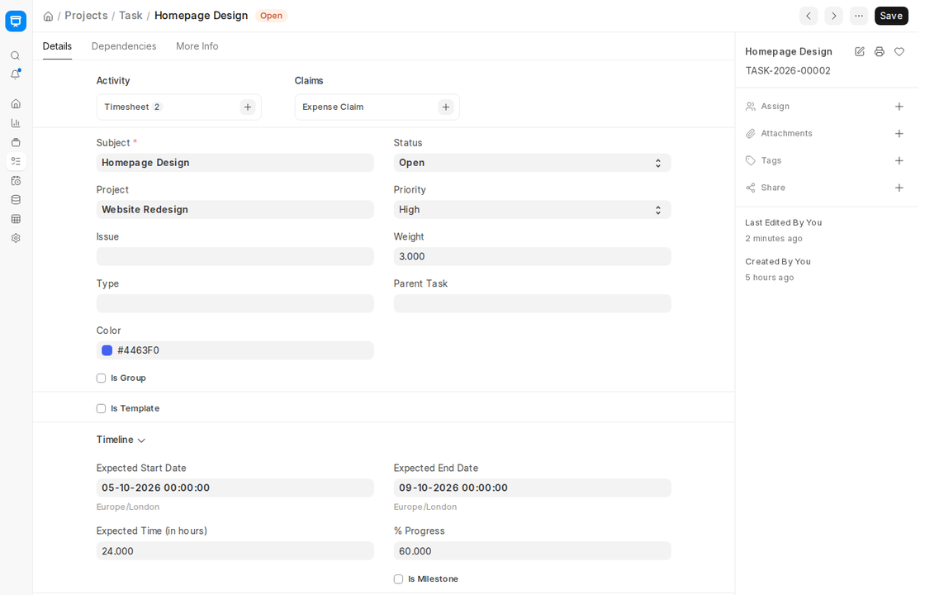
Task: Collapse the Timeline section
Action: click(121, 440)
